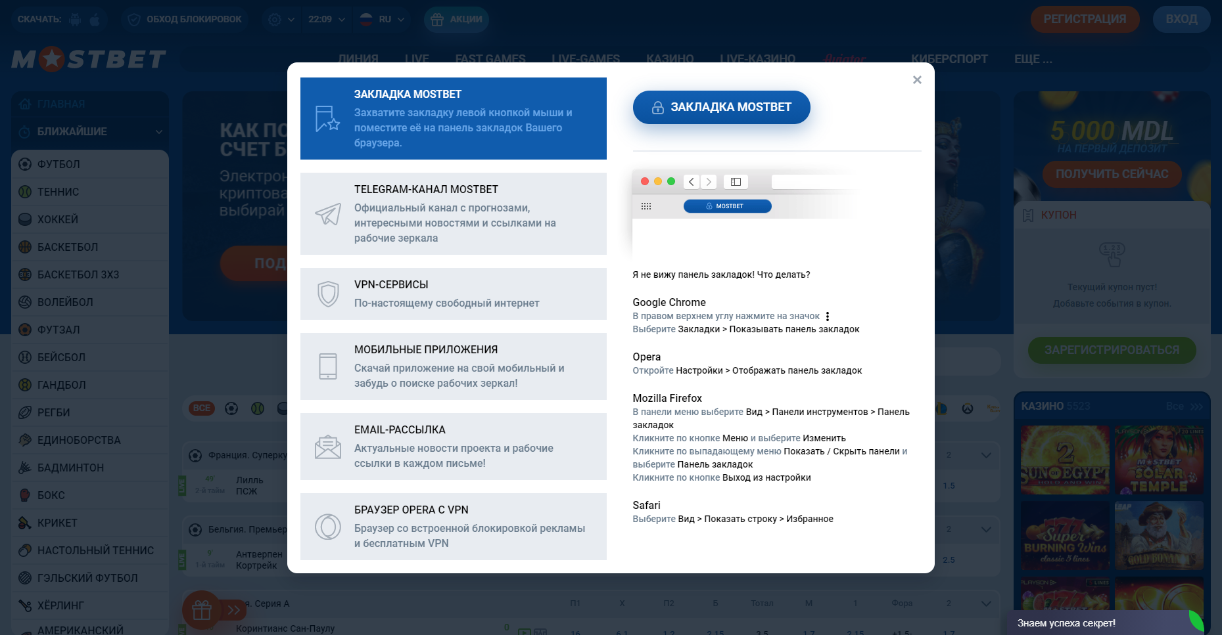The height and width of the screenshot is (635, 1222).
Task: Click the Хоккей puck icon
Action: click(x=25, y=219)
